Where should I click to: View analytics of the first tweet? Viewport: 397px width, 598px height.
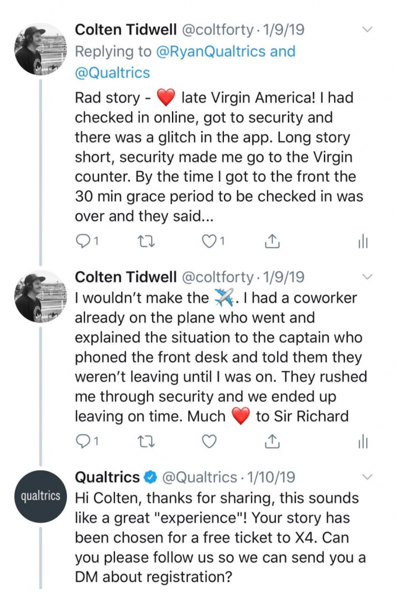click(363, 242)
